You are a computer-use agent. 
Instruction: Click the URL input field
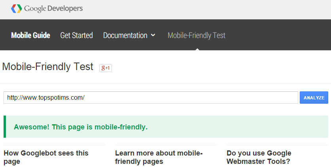151,97
